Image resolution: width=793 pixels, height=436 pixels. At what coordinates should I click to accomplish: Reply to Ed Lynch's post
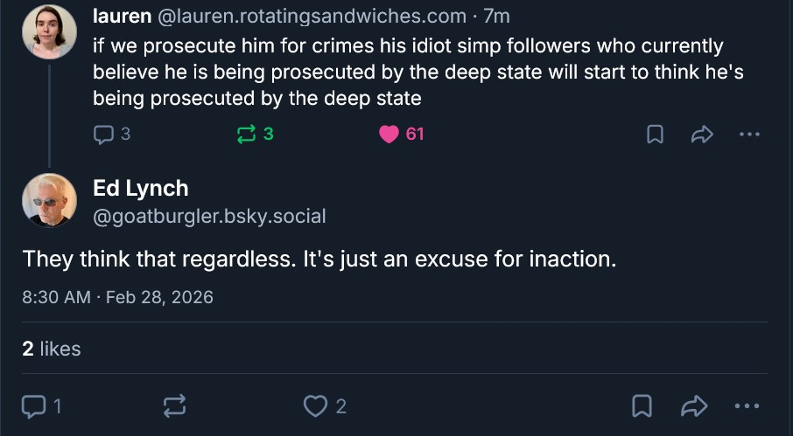coord(32,405)
